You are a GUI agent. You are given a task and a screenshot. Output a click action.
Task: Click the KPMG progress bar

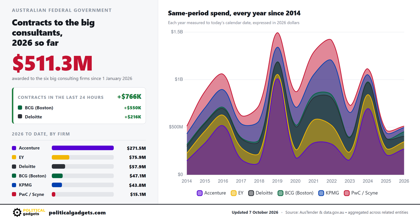click(83, 185)
